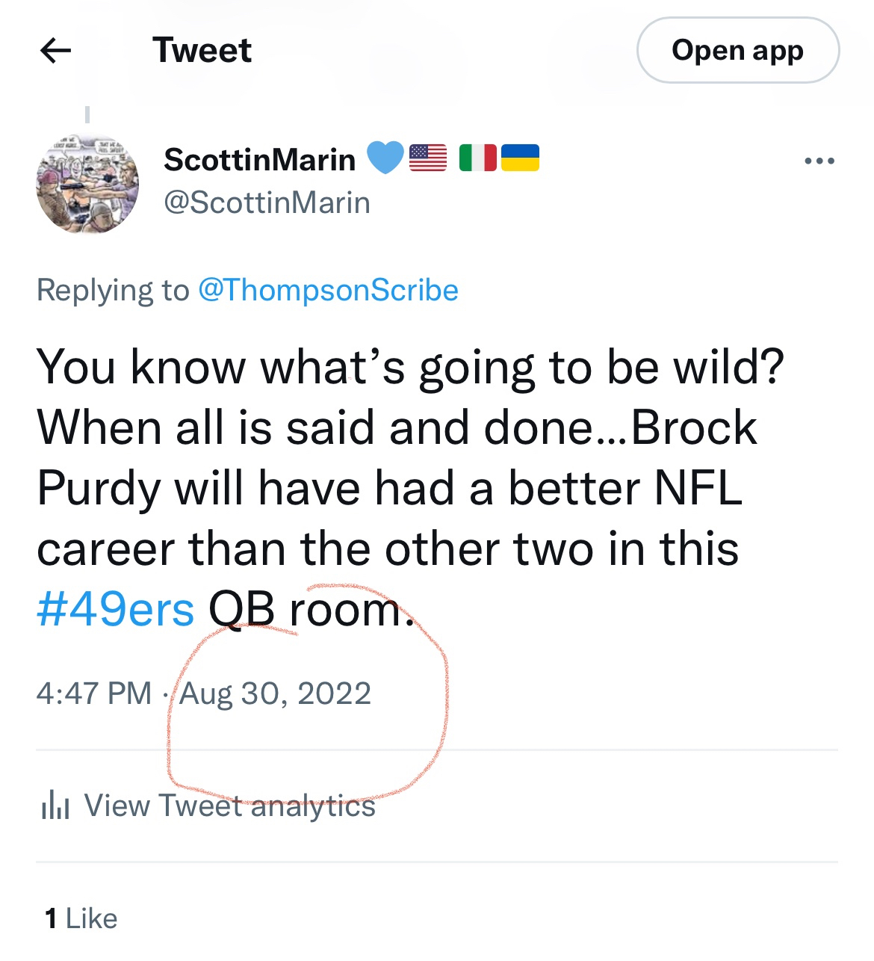This screenshot has height=961, width=874.
Task: Select the @ScottinMarin handle
Action: pos(267,203)
